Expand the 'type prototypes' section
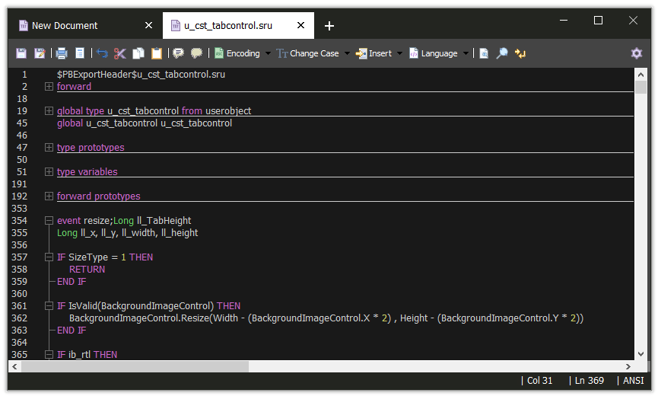The width and height of the screenshot is (658, 396). pos(49,148)
